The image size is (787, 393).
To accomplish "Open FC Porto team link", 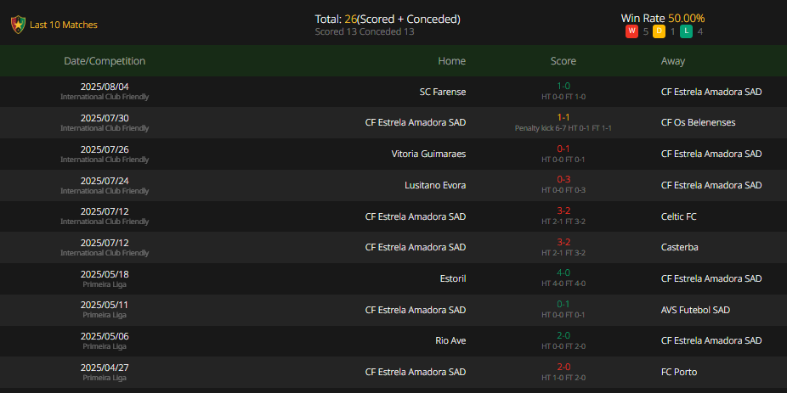I will (679, 372).
